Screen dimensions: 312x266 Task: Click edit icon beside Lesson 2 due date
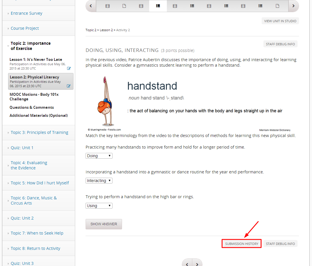69,86
